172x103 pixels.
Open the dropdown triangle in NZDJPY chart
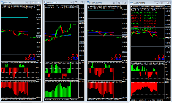[x=2, y=6]
